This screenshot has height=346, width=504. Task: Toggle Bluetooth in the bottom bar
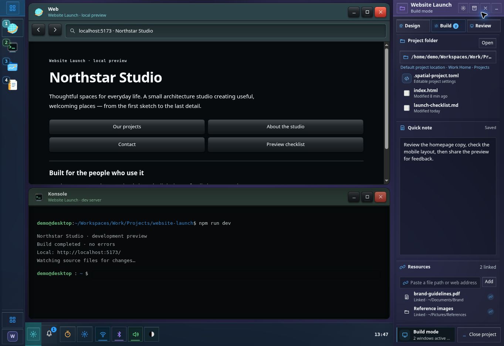tap(119, 334)
